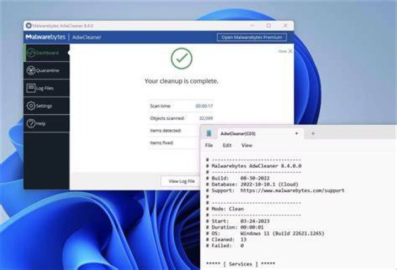Viewport: 397px width, 270px height.
Task: Click the Duration: 00:00:01 line
Action: [x=235, y=227]
